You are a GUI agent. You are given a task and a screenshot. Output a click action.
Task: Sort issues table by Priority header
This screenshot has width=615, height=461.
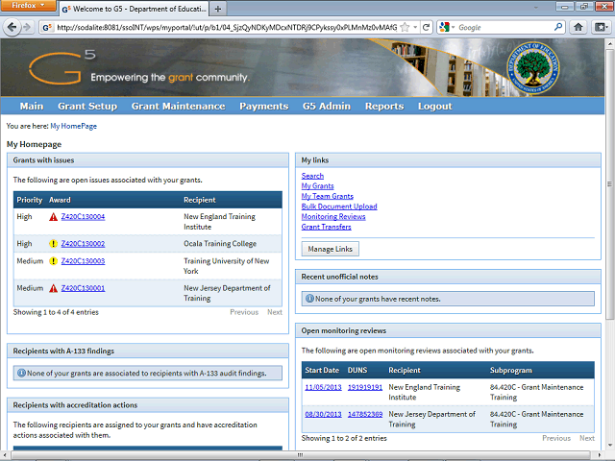30,200
